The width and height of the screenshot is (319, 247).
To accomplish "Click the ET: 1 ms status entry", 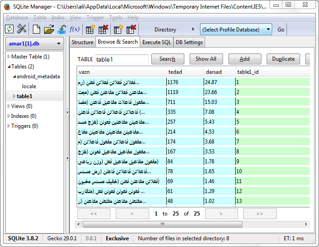I will click(x=294, y=238).
